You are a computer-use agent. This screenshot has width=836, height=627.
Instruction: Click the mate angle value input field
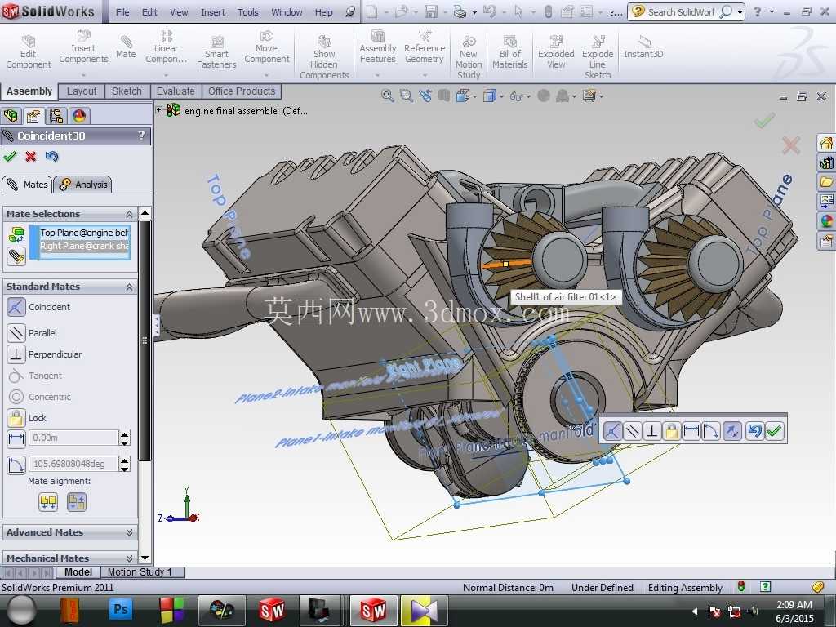[x=73, y=464]
